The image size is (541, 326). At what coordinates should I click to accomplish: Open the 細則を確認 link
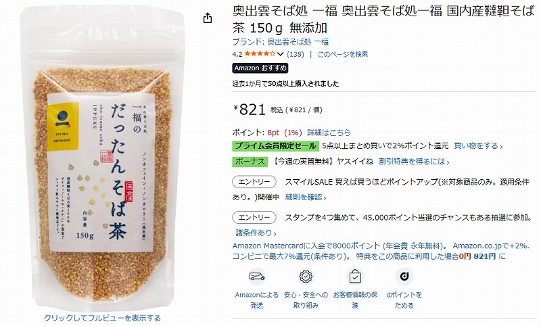pos(306,197)
